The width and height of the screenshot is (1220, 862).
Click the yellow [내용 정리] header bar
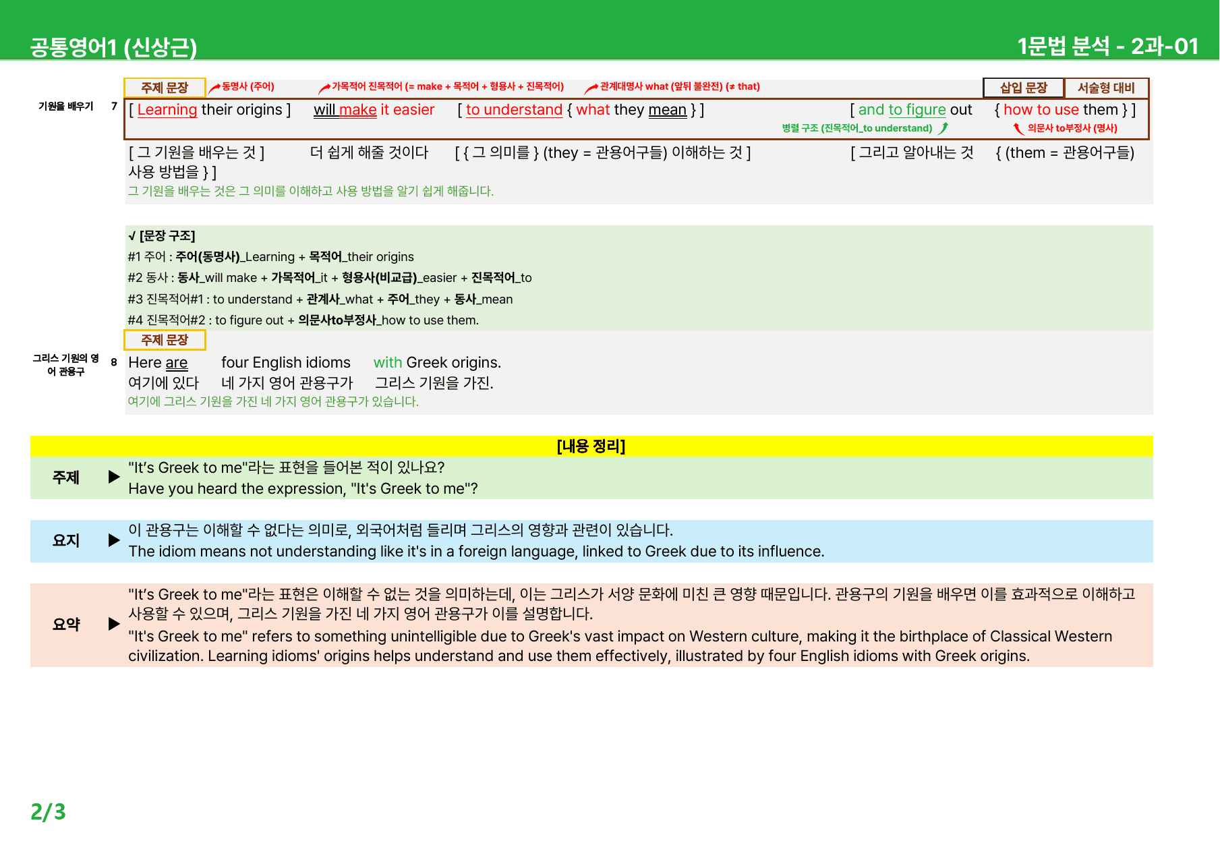point(591,446)
